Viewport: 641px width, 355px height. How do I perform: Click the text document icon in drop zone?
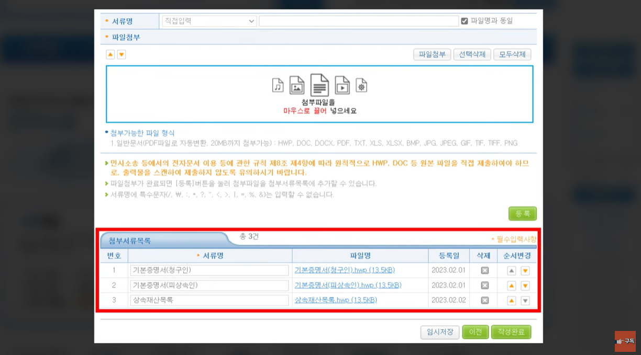pyautogui.click(x=320, y=85)
